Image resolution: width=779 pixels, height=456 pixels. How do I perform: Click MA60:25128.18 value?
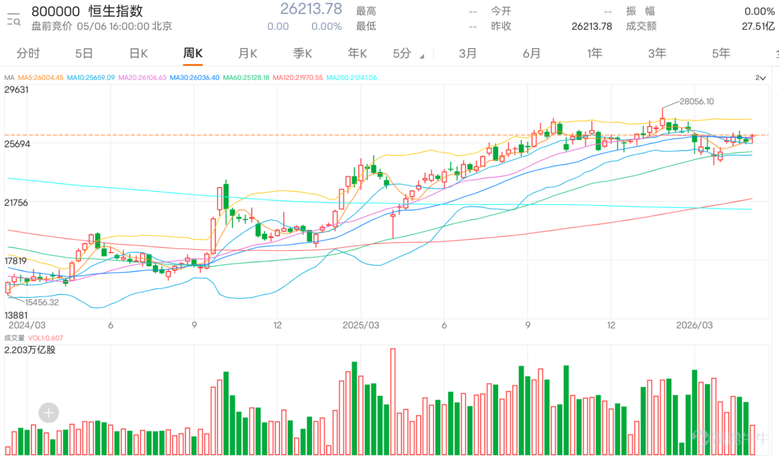(246, 77)
